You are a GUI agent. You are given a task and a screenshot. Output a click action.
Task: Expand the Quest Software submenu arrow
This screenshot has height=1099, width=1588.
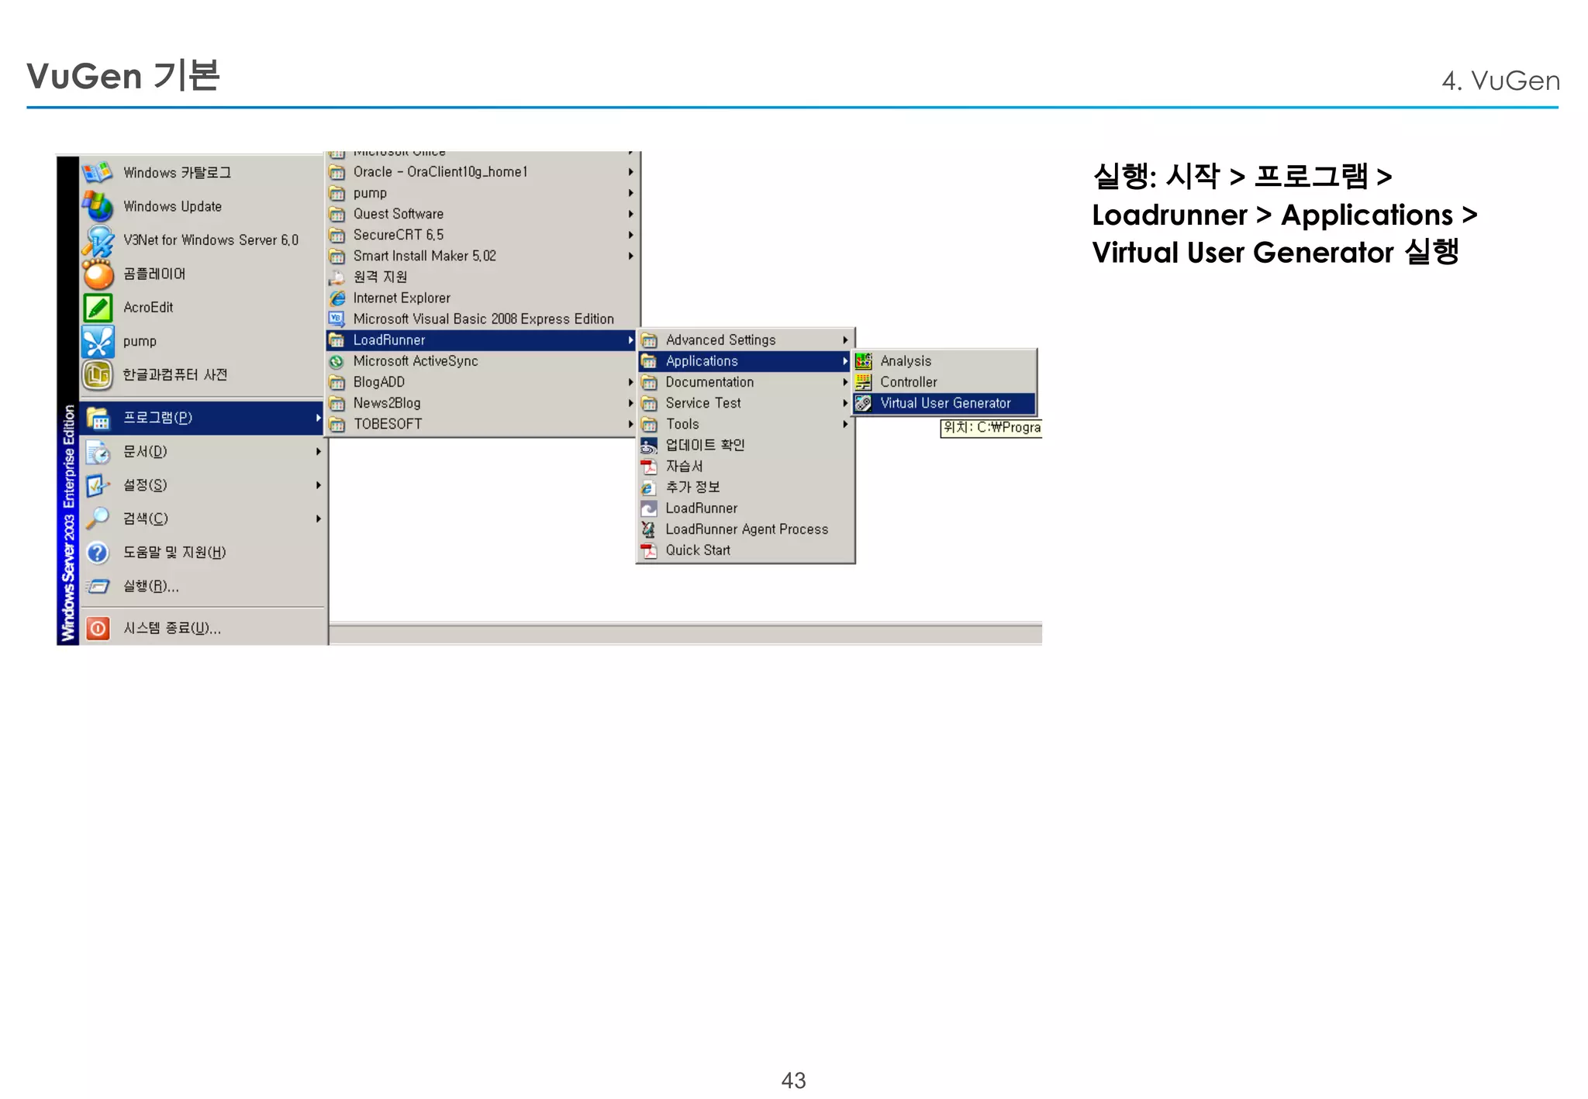pos(630,214)
